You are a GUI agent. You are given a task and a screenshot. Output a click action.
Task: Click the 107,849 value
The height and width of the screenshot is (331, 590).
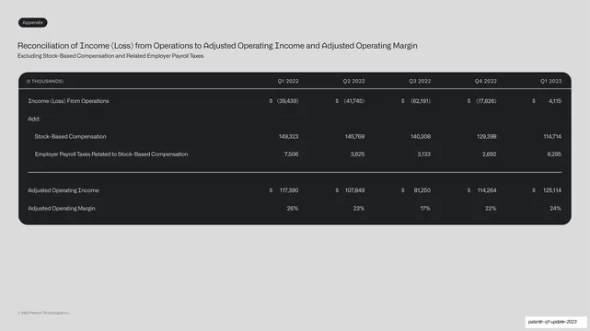pyautogui.click(x=354, y=190)
